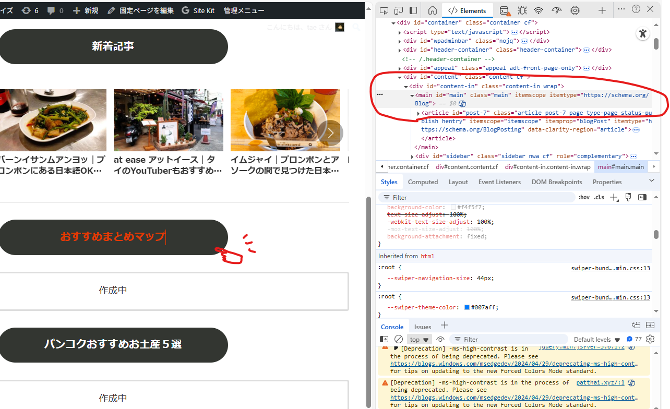Image resolution: width=670 pixels, height=409 pixels.
Task: Open the #007aff swiper-theme-color swatch
Action: pos(467,308)
